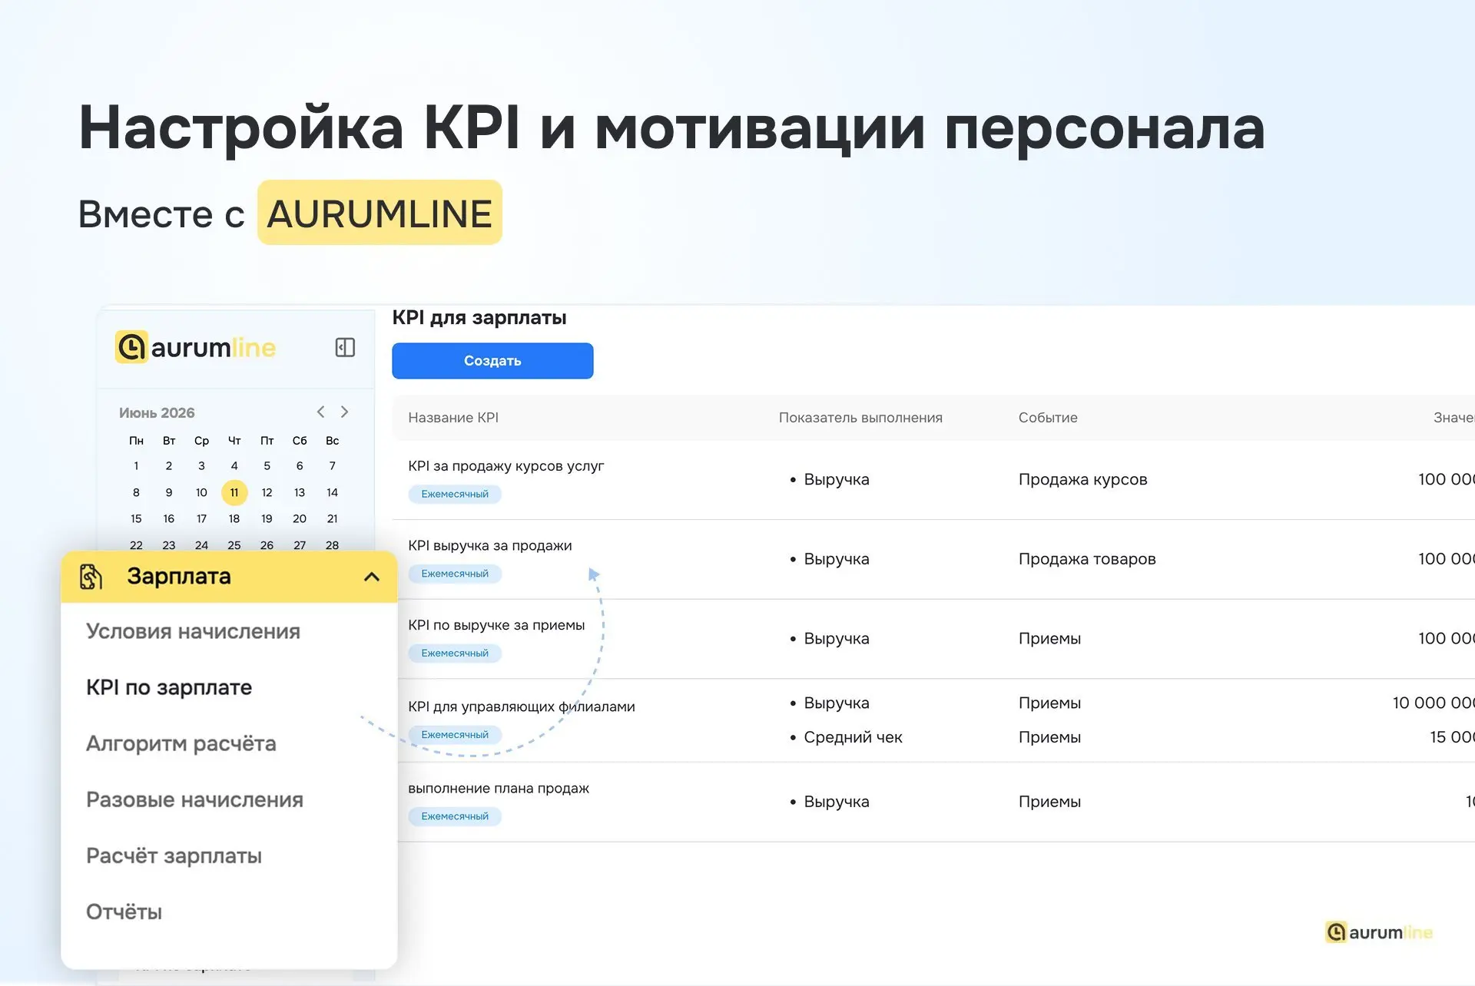Select date 14 in the calendar
Screen dimensions: 1475x986
pyautogui.click(x=332, y=492)
